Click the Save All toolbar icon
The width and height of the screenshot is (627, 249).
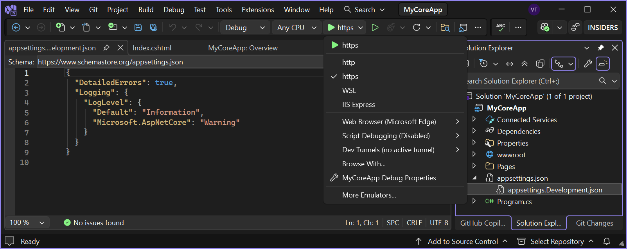click(x=154, y=27)
